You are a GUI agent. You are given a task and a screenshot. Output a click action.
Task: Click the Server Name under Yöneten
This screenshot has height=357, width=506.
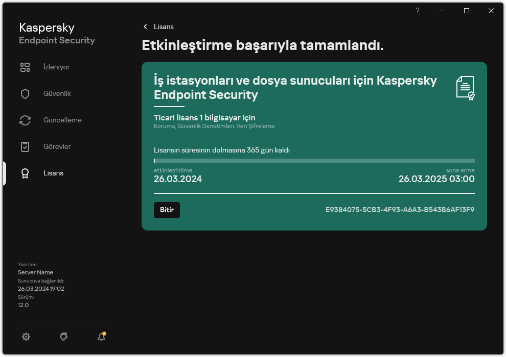pos(35,272)
